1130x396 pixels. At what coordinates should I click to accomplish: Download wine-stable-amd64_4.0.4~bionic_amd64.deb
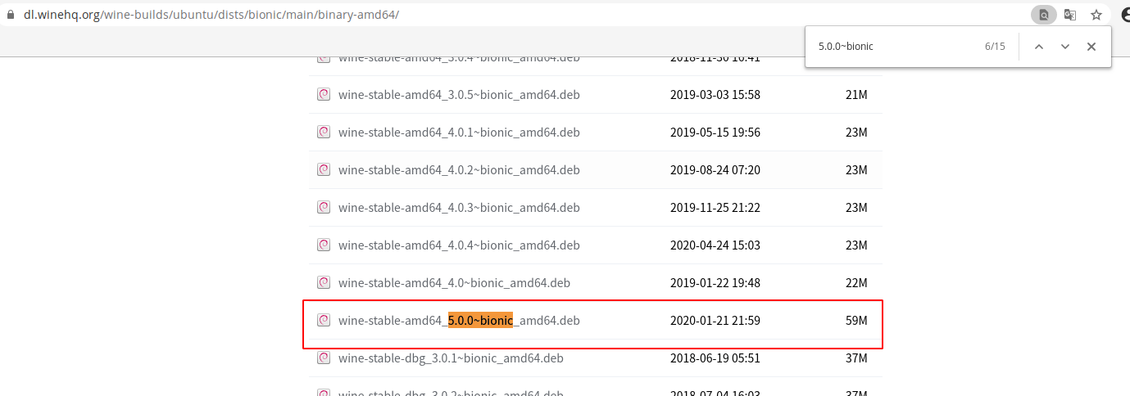459,245
